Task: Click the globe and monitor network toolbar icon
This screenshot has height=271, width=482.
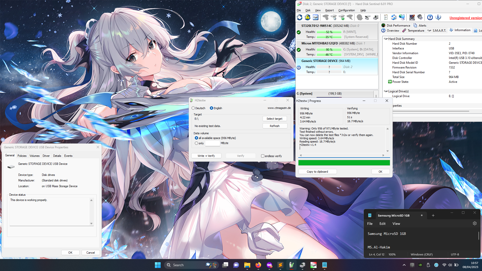Action: [x=402, y=17]
